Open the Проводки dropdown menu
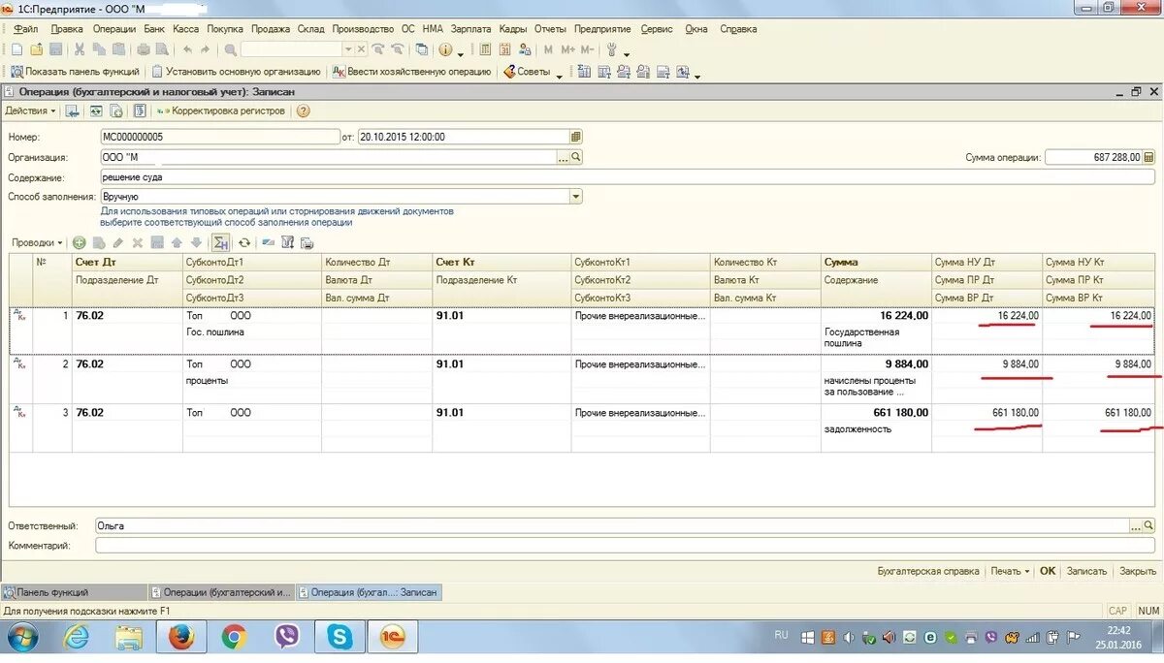The image size is (1164, 663). pos(38,243)
